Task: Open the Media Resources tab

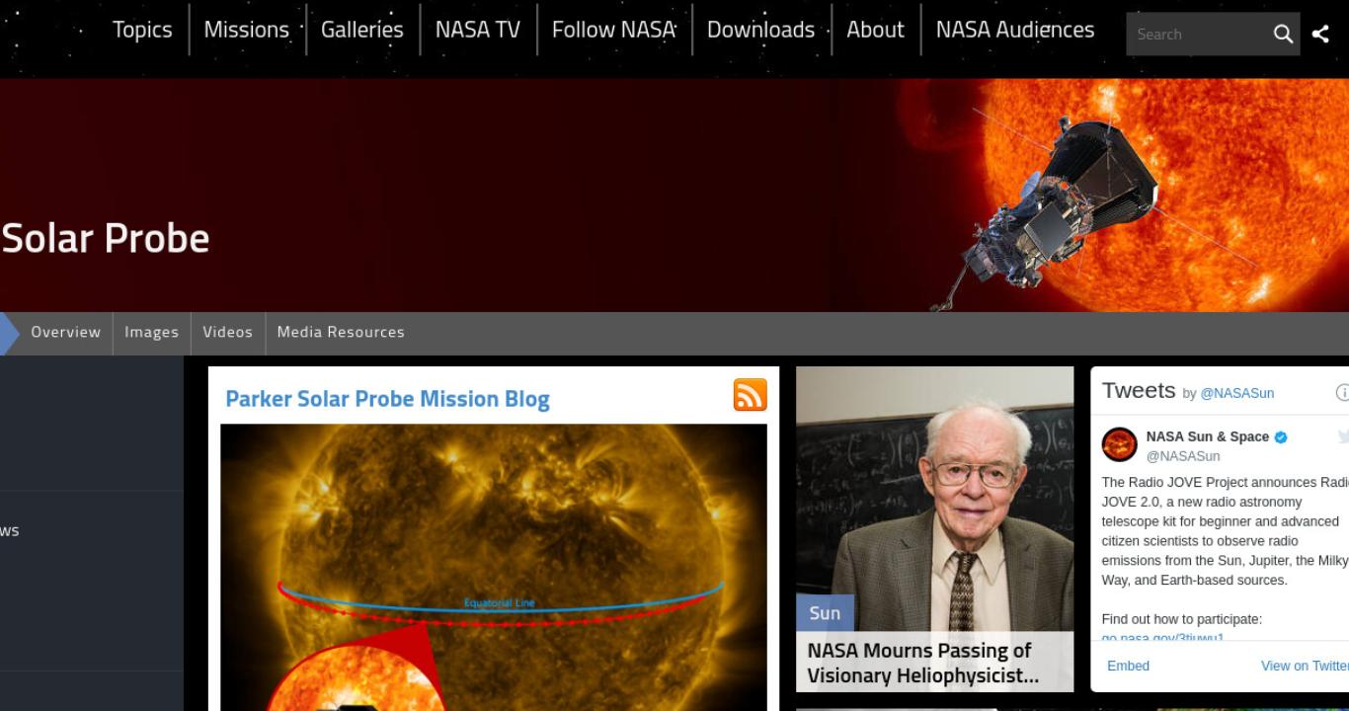Action: pos(341,332)
